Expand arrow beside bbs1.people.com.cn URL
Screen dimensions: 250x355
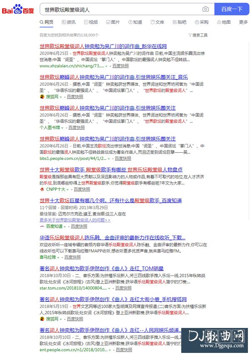109,159
